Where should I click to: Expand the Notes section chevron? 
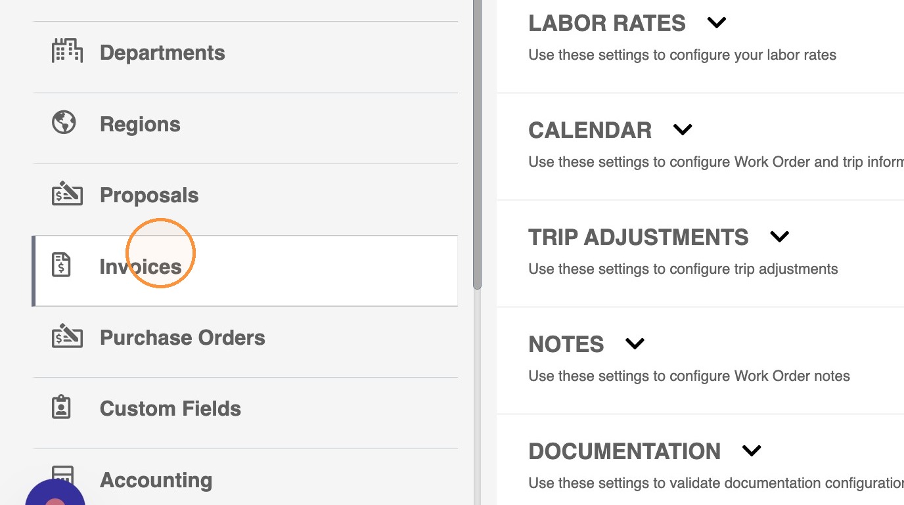(x=635, y=343)
